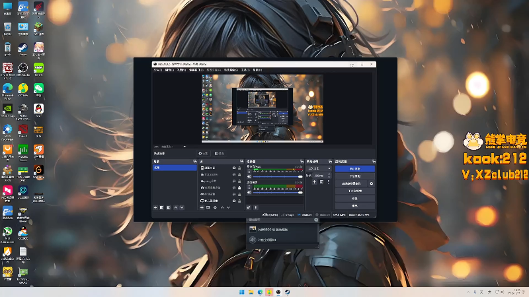The height and width of the screenshot is (297, 529).
Task: Lock the first source in the list
Action: [x=239, y=168]
